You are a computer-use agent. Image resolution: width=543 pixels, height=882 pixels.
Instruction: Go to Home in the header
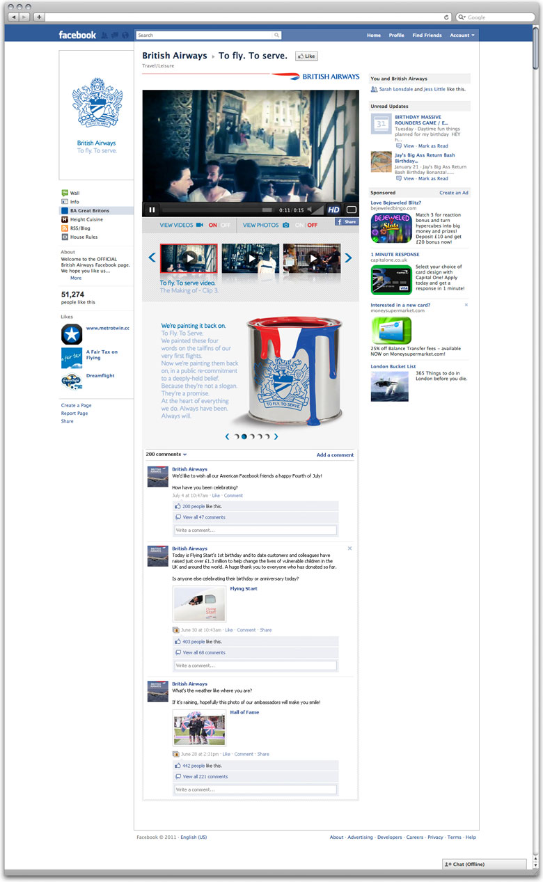[x=374, y=35]
